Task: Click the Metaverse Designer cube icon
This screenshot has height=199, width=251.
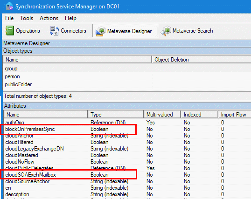Action: point(100,31)
